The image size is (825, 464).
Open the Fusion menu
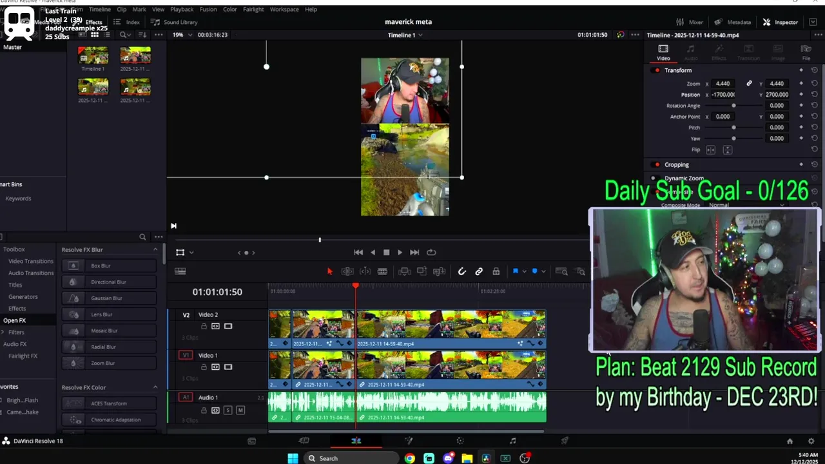(x=208, y=10)
